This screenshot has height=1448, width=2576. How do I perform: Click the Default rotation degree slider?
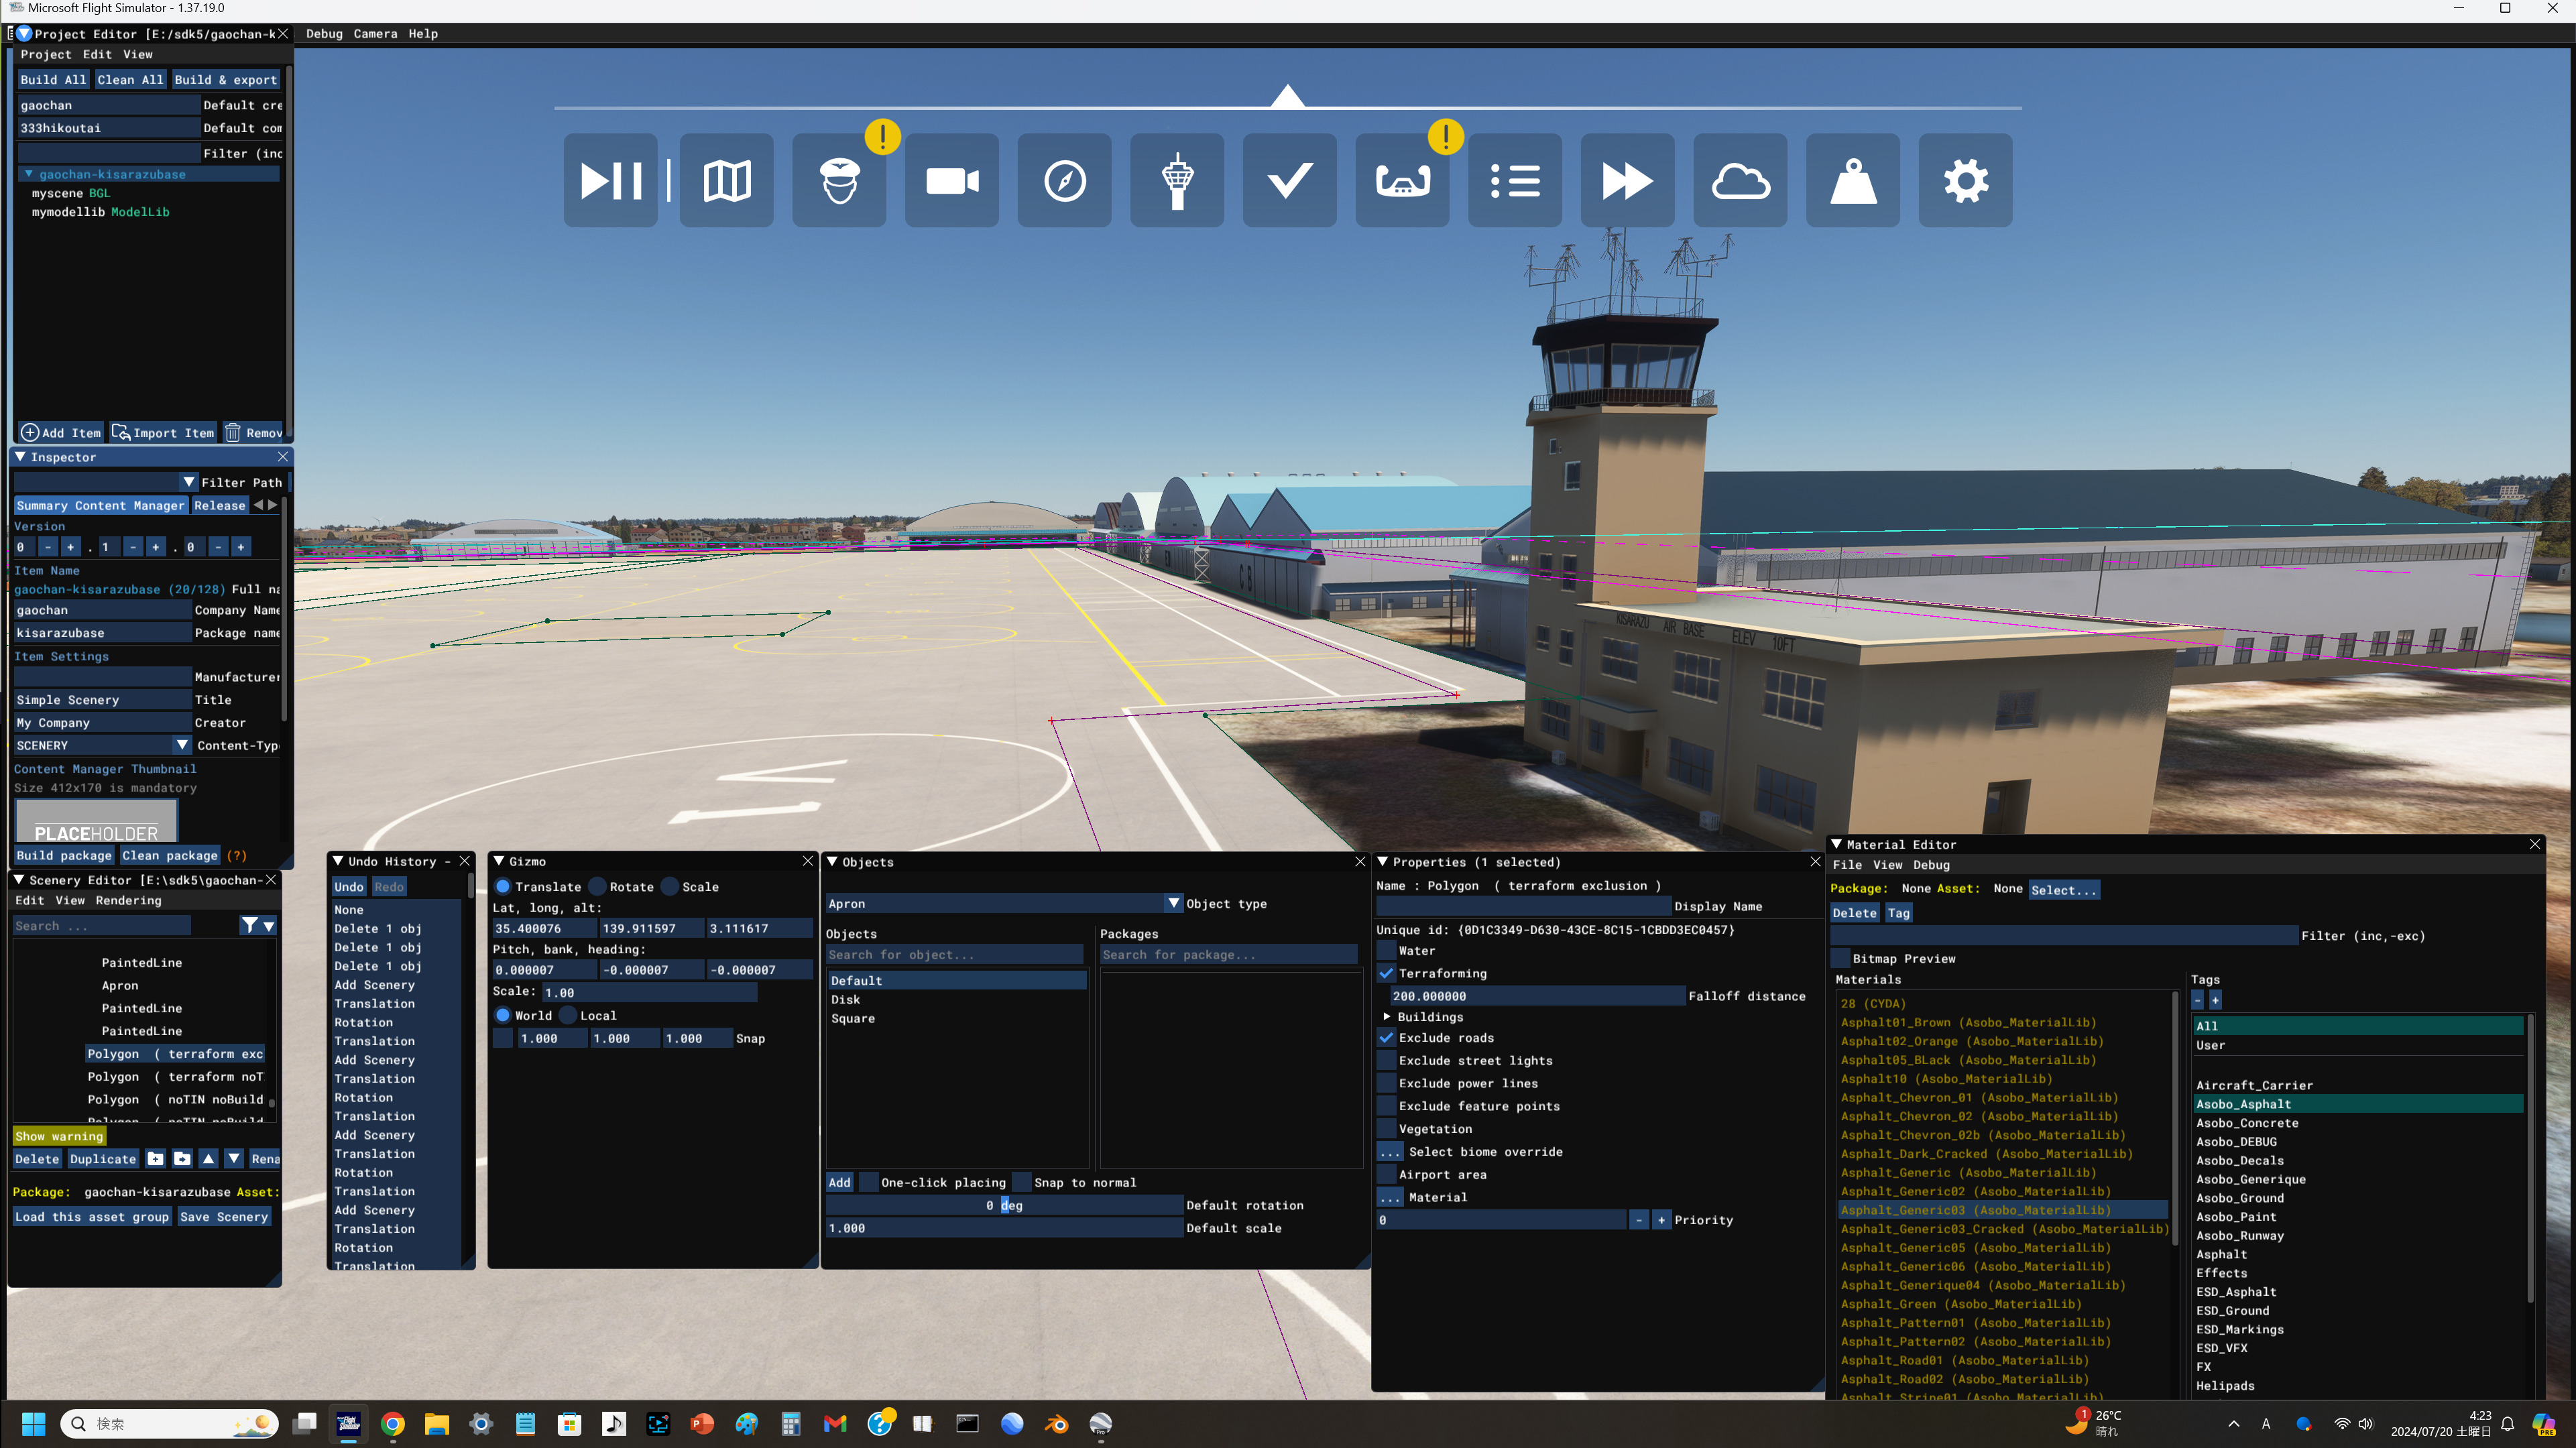(1004, 1206)
